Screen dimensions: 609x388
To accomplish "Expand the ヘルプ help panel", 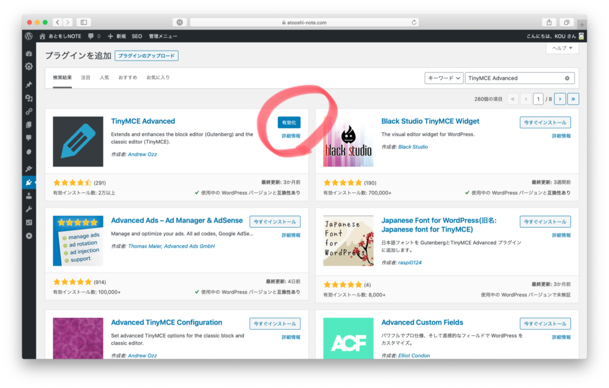I will pos(562,48).
